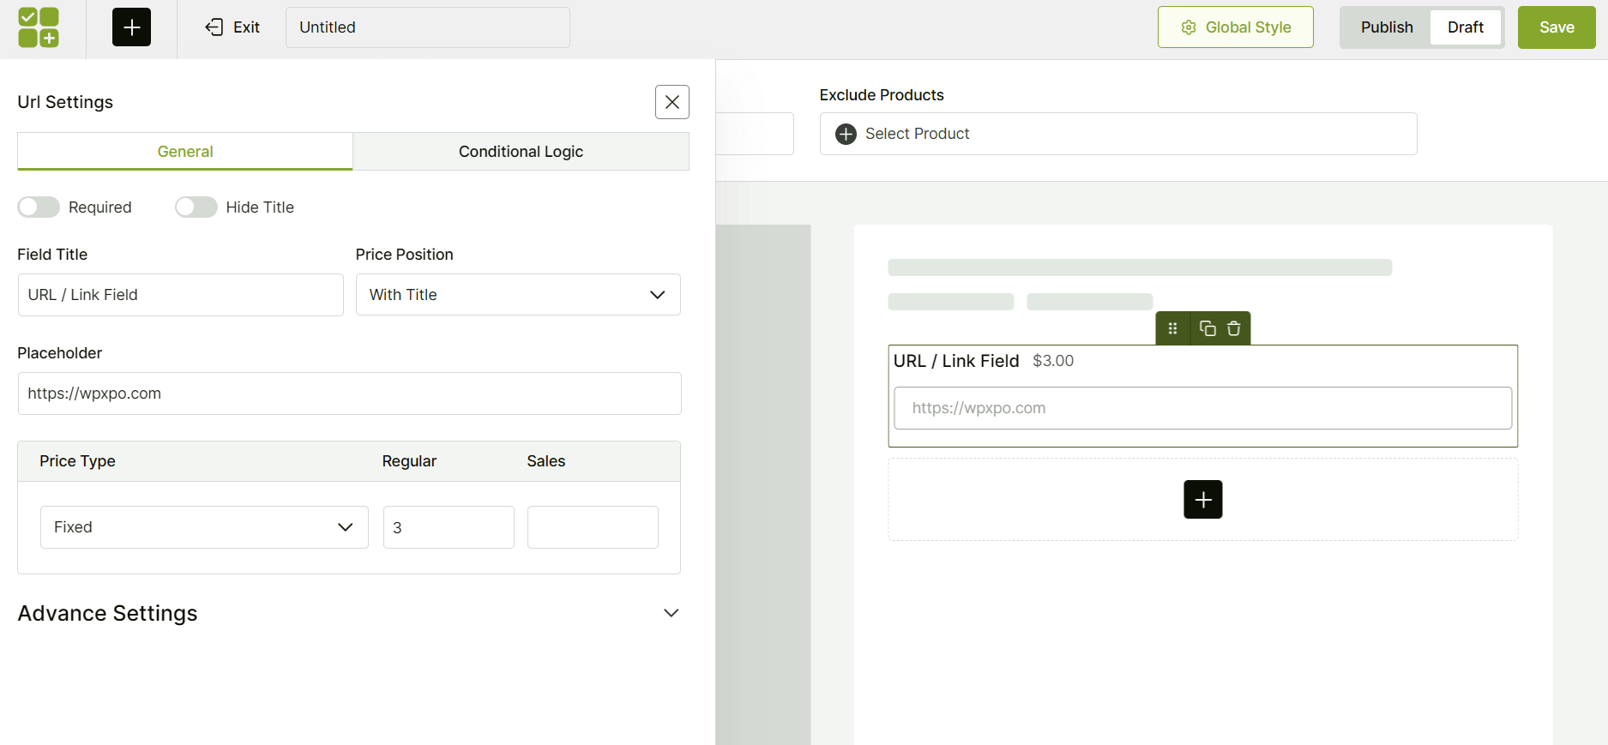Switch to the Conditional Logic tab
The image size is (1608, 745).
point(521,152)
